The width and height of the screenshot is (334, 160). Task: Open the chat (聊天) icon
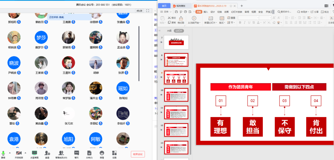(x=76, y=153)
